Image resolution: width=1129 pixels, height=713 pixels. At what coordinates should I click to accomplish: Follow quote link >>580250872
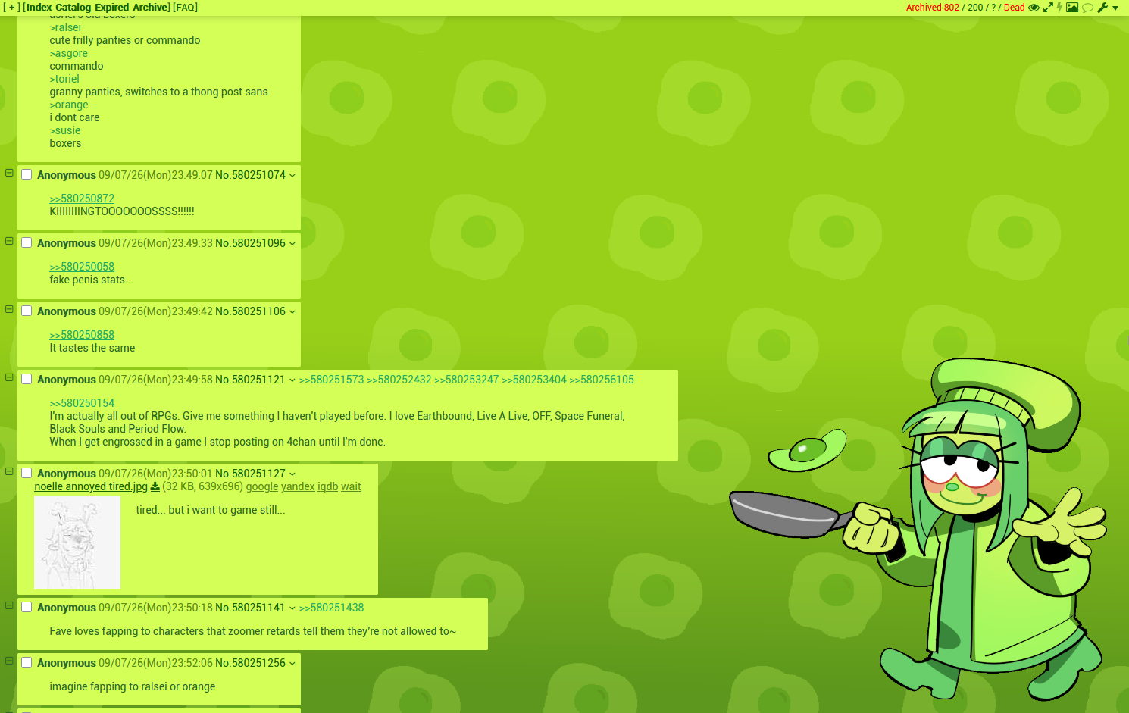tap(82, 199)
